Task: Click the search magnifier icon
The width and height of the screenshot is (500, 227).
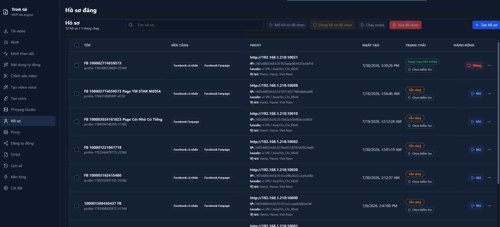Action: (x=131, y=25)
